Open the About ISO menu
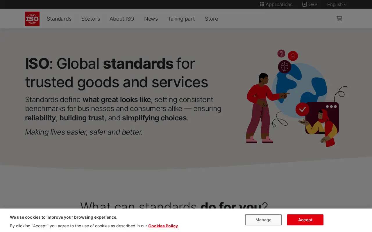Screen dimensions: 372x232 pyautogui.click(x=122, y=19)
